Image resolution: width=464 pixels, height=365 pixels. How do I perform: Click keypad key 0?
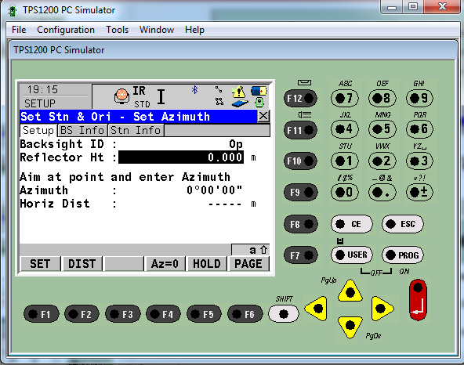pyautogui.click(x=345, y=192)
